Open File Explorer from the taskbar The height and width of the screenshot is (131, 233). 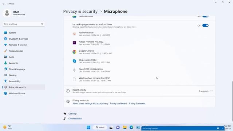pos(125,127)
